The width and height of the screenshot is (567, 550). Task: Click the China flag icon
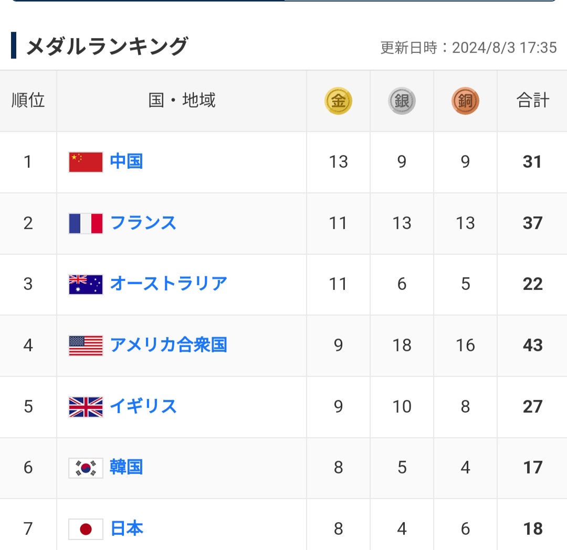click(x=86, y=162)
